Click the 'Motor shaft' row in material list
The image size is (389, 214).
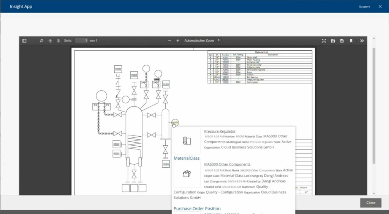point(260,57)
